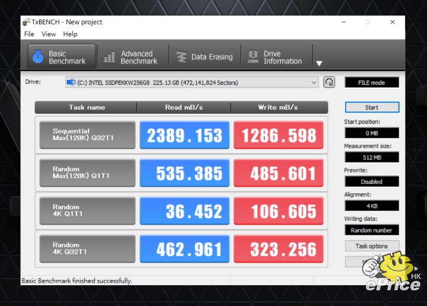Click the read value 462.961
Image resolution: width=427 pixels, height=306 pixels.
(184, 249)
